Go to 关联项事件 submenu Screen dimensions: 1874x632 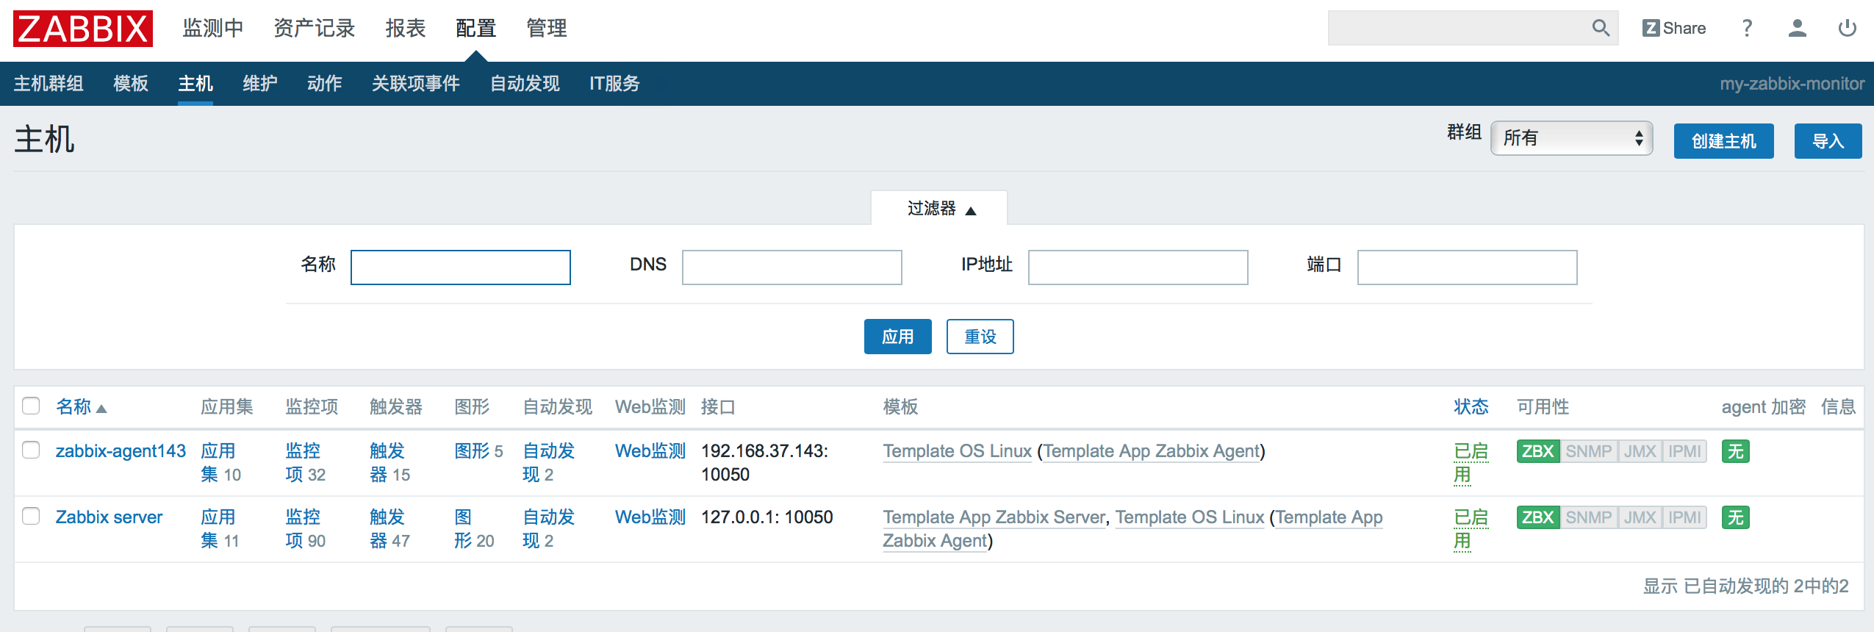coord(416,84)
